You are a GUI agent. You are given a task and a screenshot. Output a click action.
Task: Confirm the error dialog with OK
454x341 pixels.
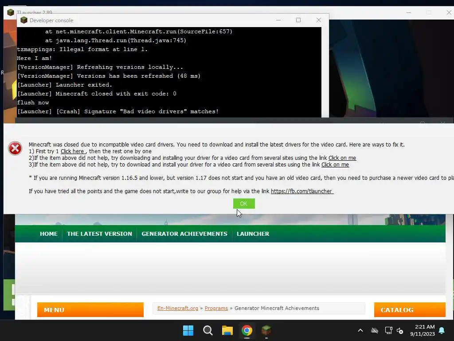[244, 203]
